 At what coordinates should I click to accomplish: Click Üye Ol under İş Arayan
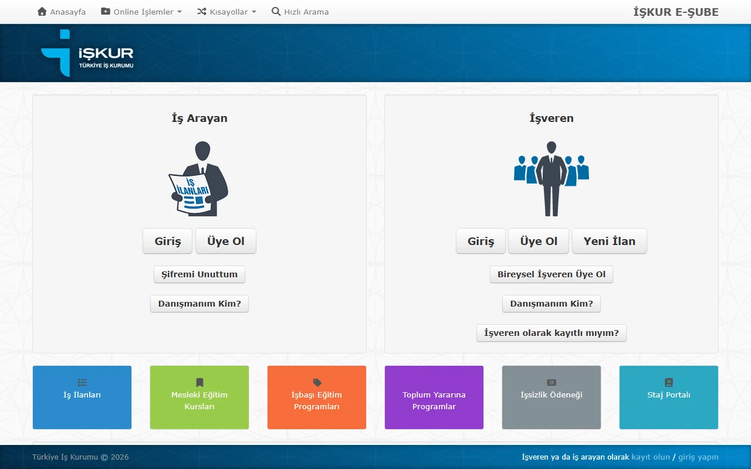pos(226,241)
